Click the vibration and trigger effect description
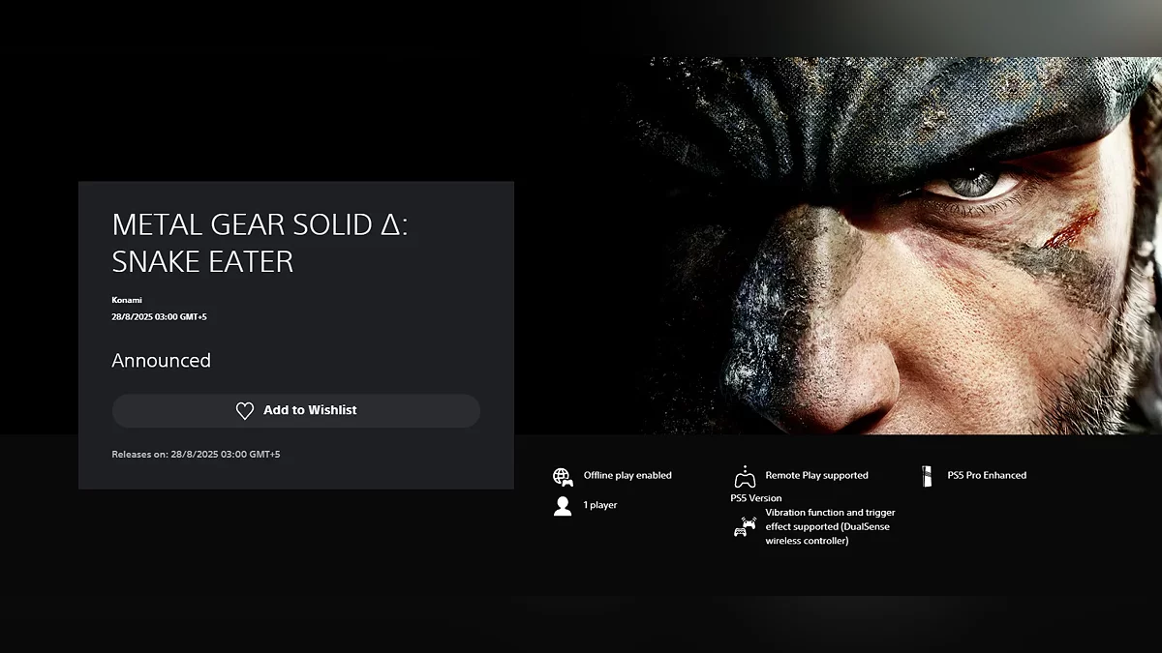The image size is (1162, 653). (x=829, y=526)
